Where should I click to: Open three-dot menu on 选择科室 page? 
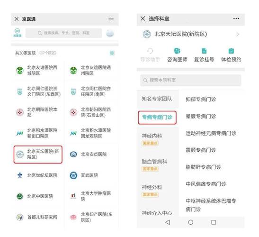(x=236, y=18)
